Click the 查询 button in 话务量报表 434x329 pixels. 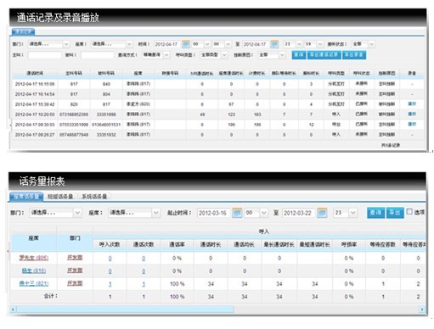(375, 213)
